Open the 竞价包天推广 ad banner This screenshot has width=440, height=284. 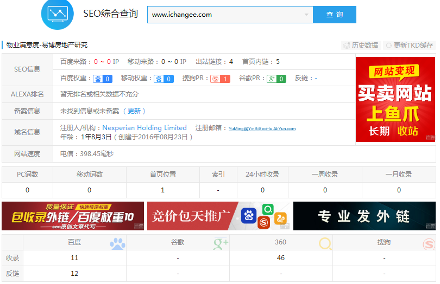click(218, 216)
